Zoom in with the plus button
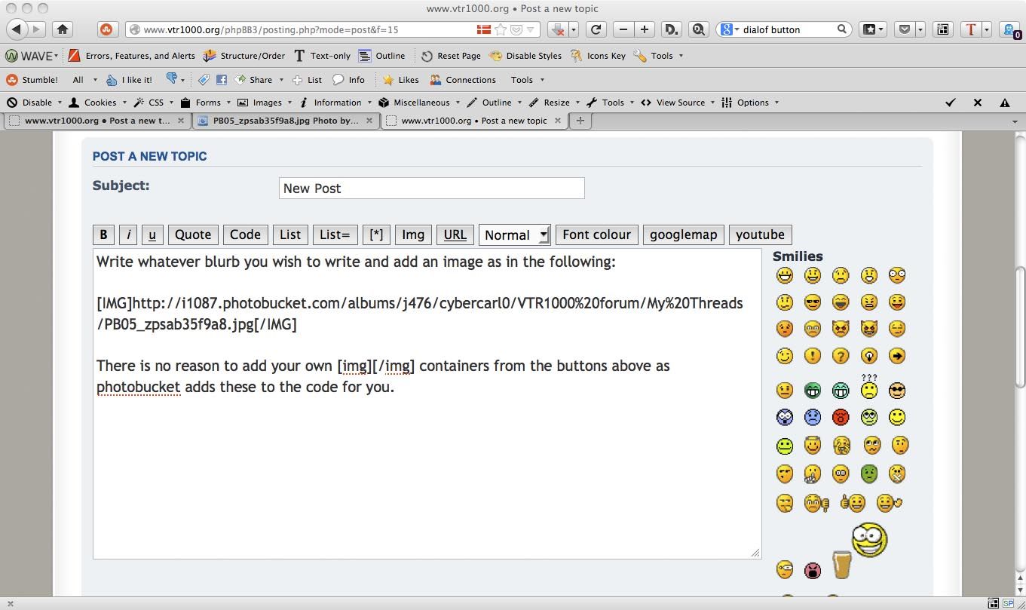1026x610 pixels. [645, 29]
